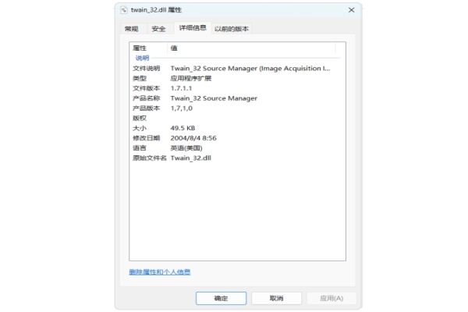This screenshot has height=312, width=468.
Task: Click the 文件版本 value 1.7.1.1
Action: tap(183, 88)
